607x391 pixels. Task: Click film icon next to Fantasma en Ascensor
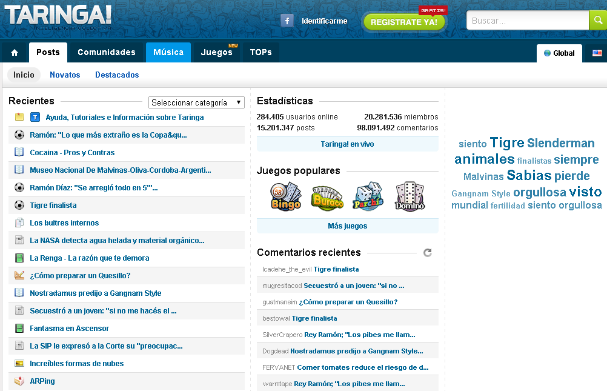19,328
